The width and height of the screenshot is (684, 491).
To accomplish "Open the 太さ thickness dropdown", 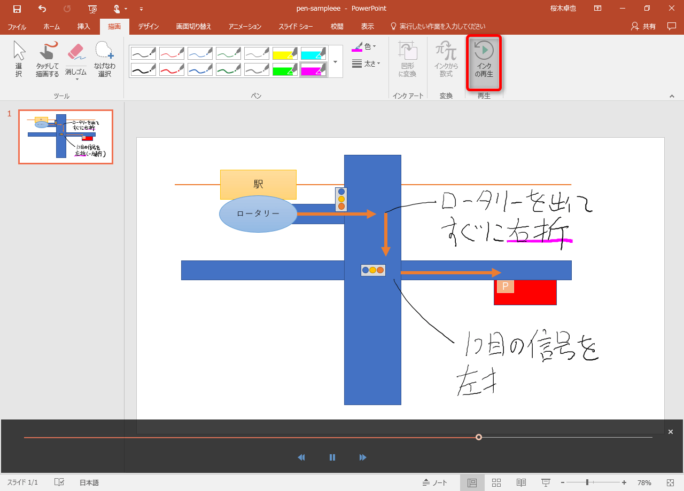I will [x=366, y=64].
